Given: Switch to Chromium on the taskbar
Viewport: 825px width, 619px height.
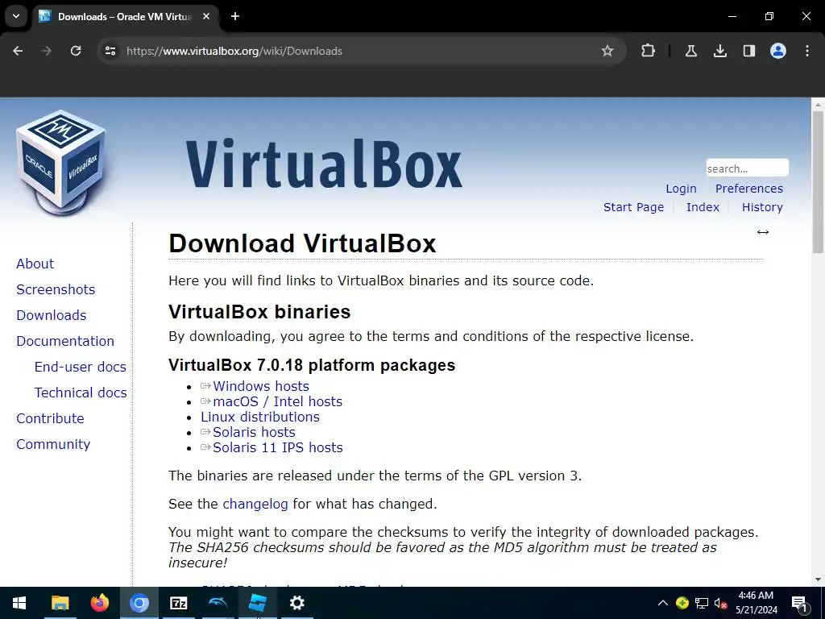Looking at the screenshot, I should point(139,603).
